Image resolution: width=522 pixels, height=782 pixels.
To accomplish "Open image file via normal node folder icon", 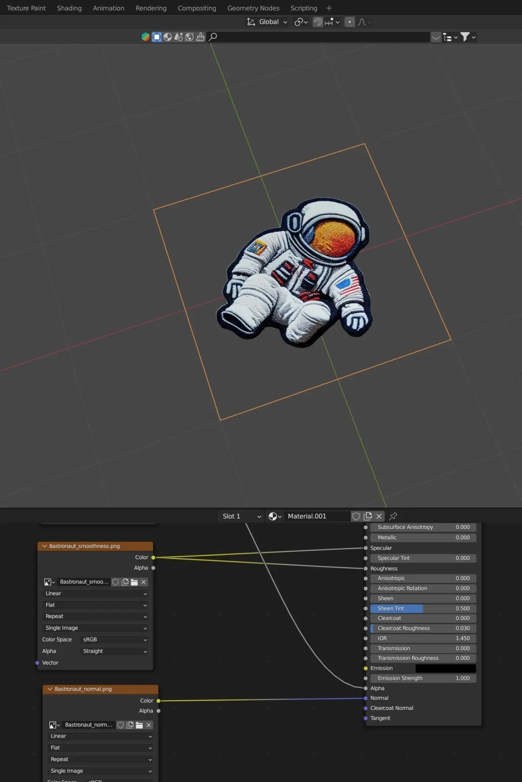I will (139, 725).
